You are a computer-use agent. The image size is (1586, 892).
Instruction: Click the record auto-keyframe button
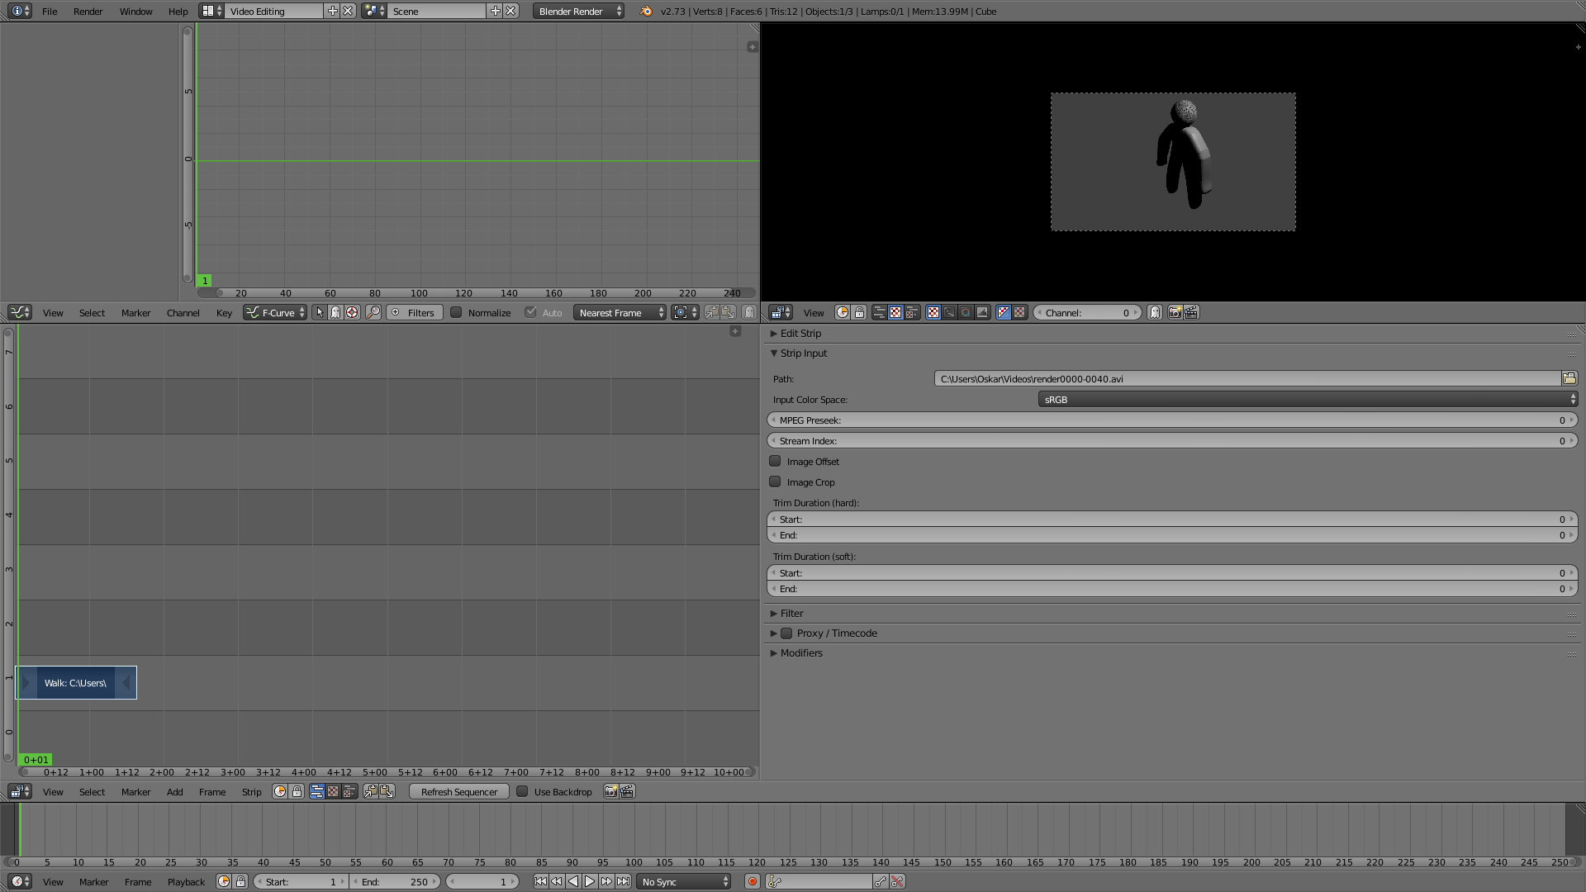pyautogui.click(x=752, y=881)
